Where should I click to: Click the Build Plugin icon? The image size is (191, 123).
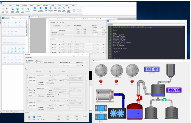(59, 8)
